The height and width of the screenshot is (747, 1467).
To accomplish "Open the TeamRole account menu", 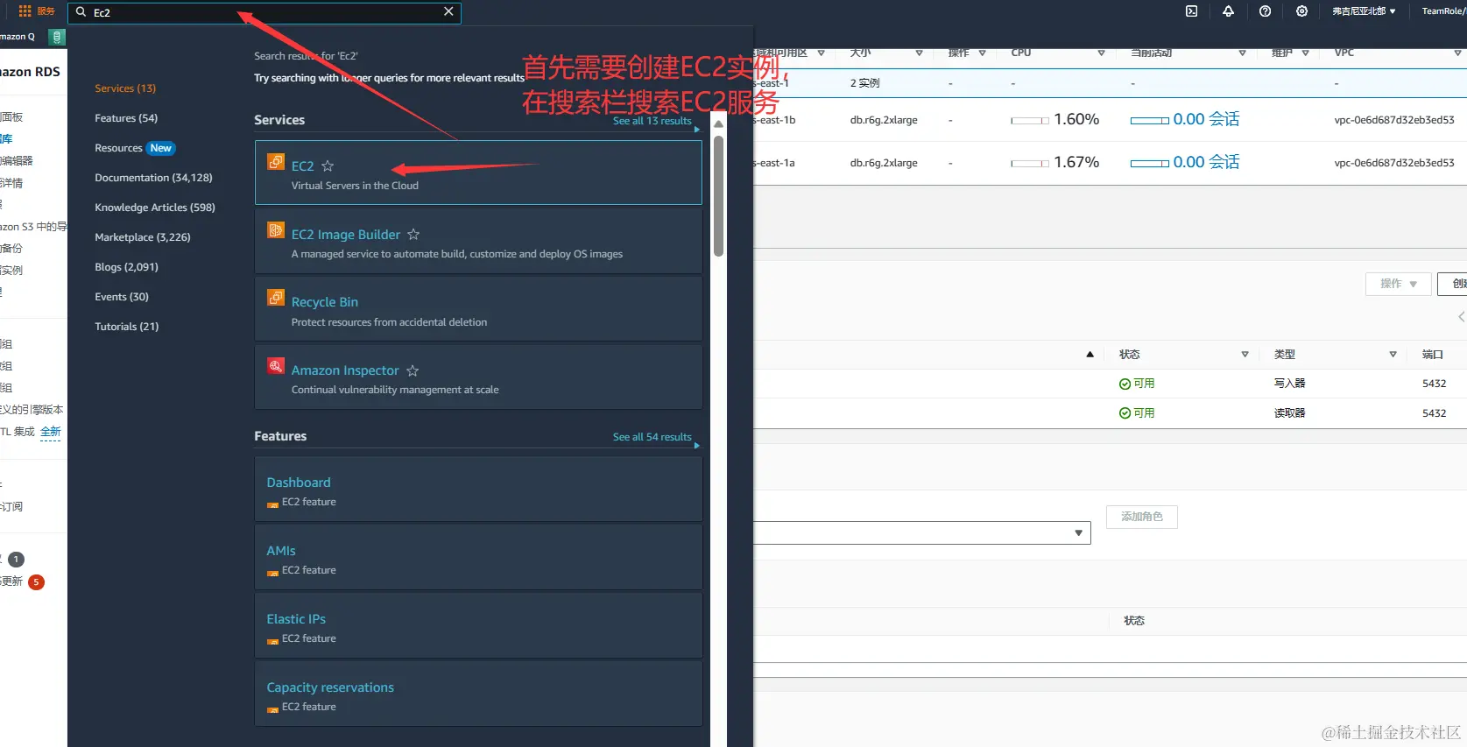I will (1443, 11).
